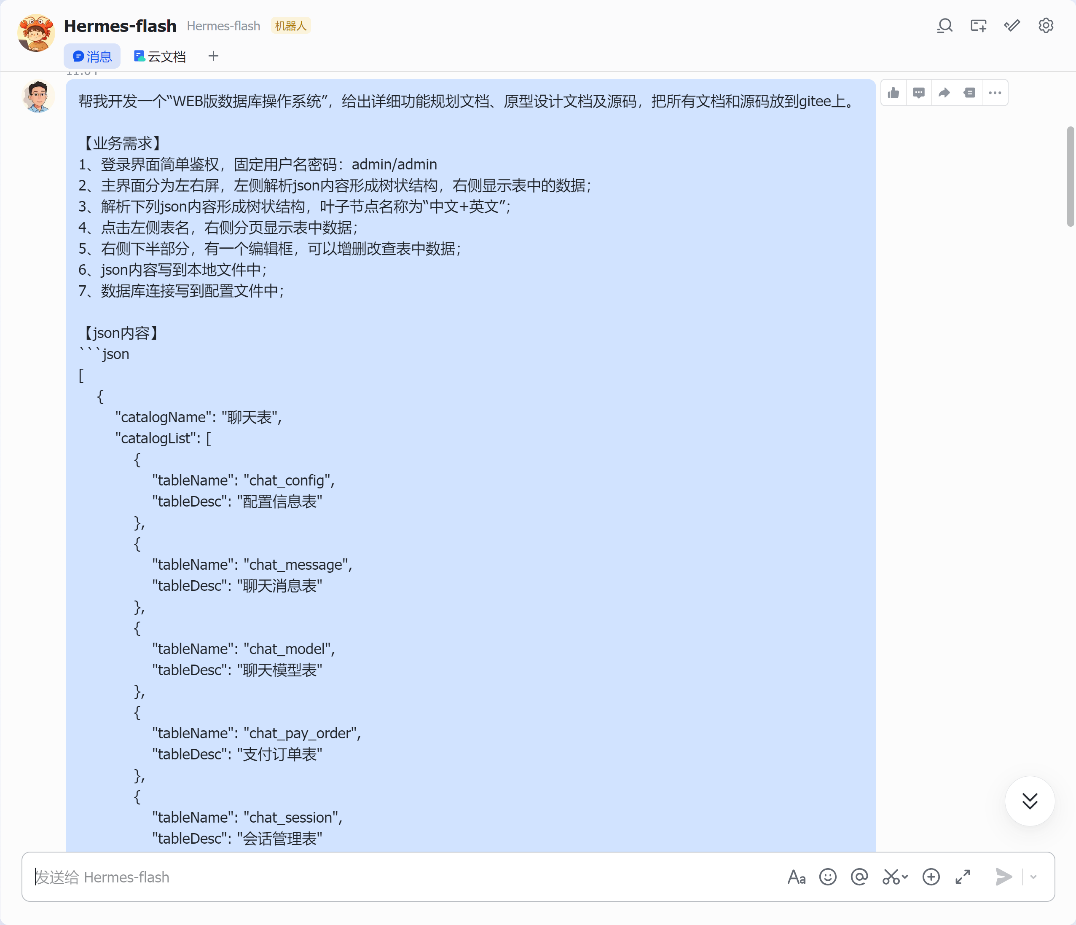
Task: Click the Hermes-flash chat title
Action: click(120, 26)
